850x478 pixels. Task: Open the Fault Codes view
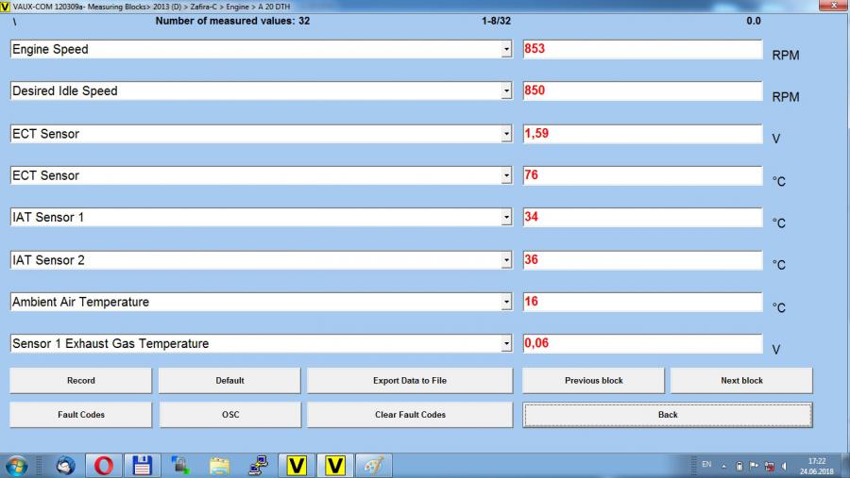click(x=80, y=414)
